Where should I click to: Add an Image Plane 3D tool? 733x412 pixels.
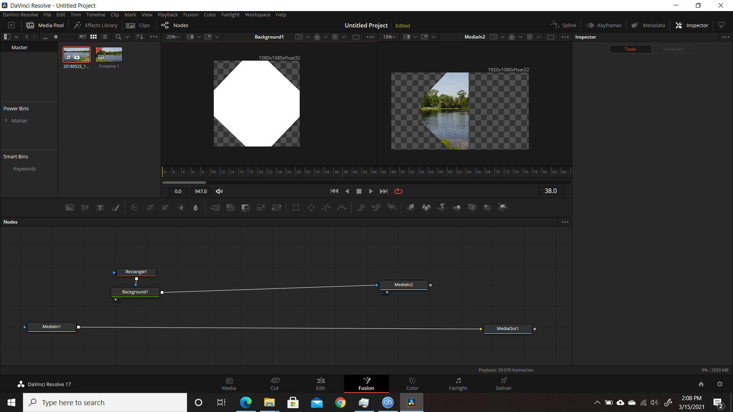pos(411,208)
